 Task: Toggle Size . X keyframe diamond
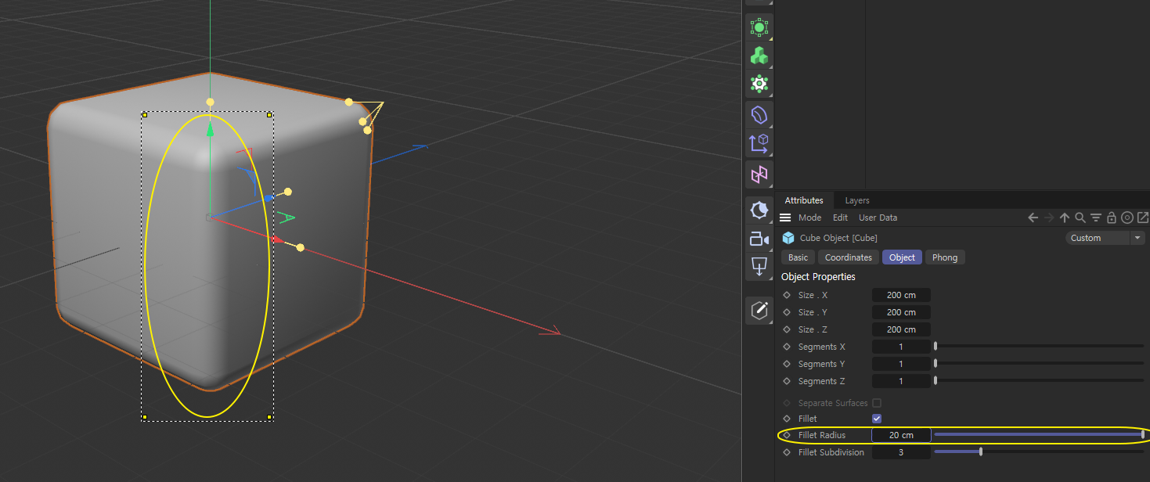(788, 295)
